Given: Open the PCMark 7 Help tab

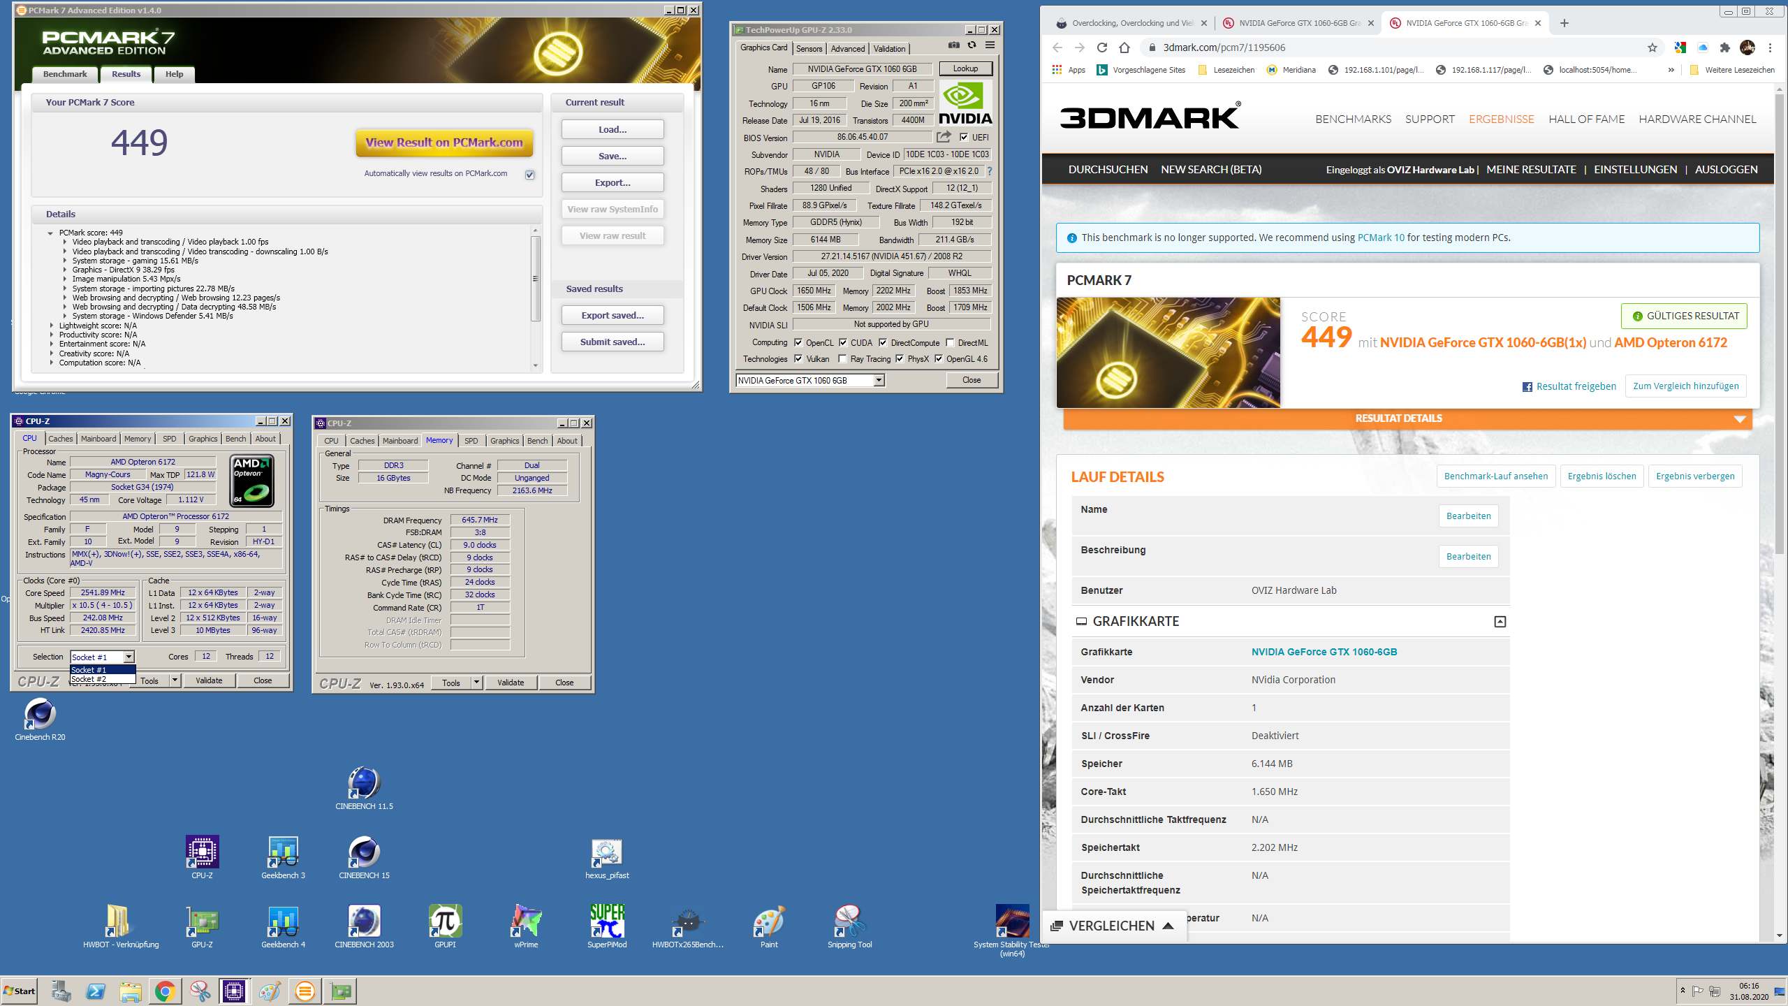Looking at the screenshot, I should click(174, 74).
